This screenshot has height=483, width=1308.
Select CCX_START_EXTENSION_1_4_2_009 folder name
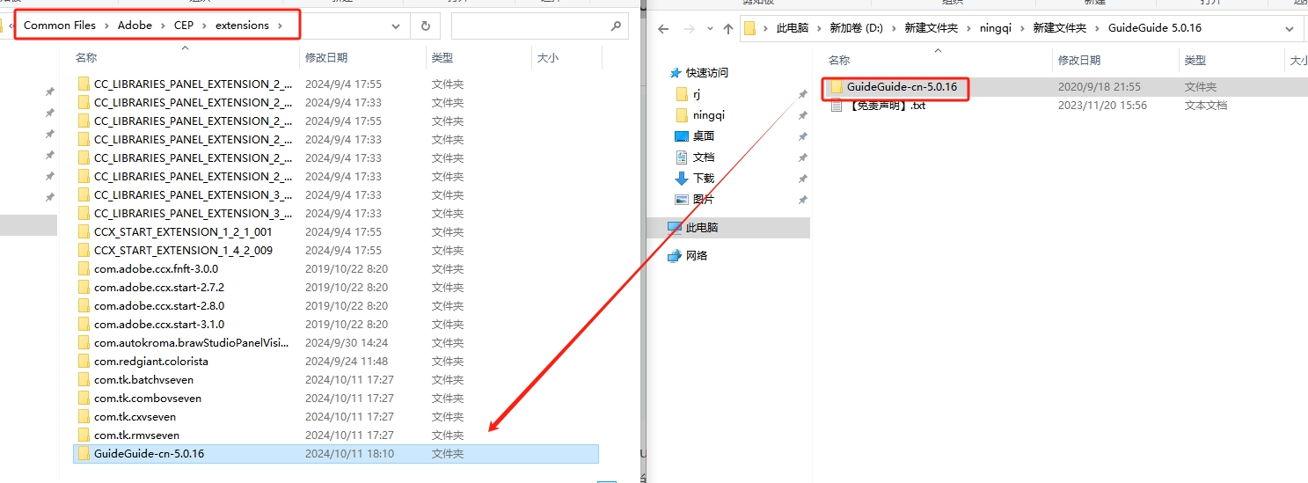click(183, 251)
